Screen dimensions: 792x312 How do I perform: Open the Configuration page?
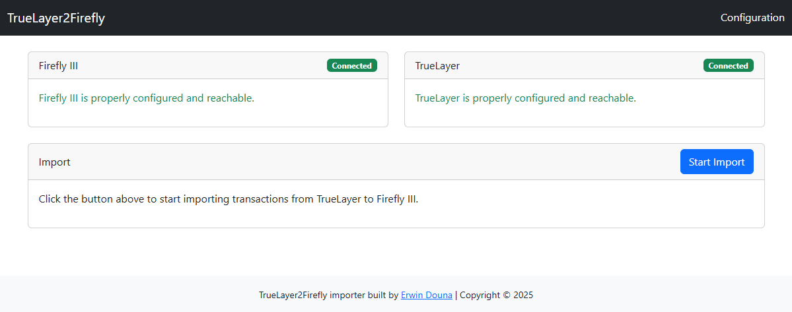tap(752, 18)
